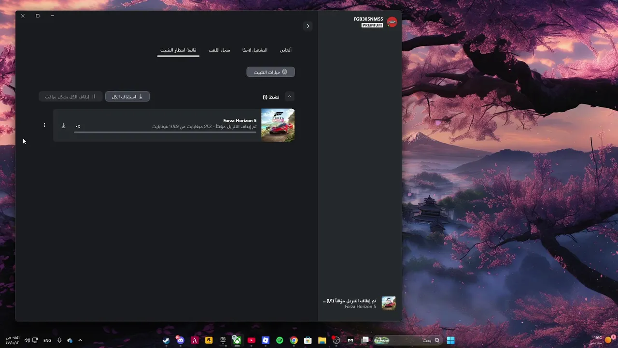Click the sidebar back arrow
Image resolution: width=618 pixels, height=348 pixels.
click(x=308, y=26)
